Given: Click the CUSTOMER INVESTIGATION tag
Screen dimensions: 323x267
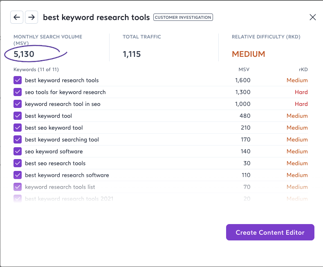Looking at the screenshot, I should coord(183,17).
